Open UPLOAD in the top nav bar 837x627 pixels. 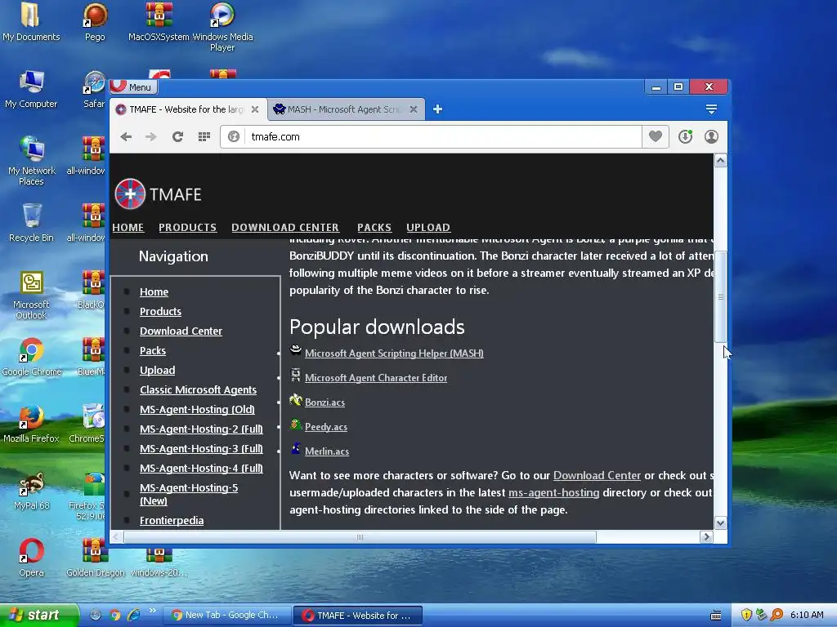click(x=428, y=228)
